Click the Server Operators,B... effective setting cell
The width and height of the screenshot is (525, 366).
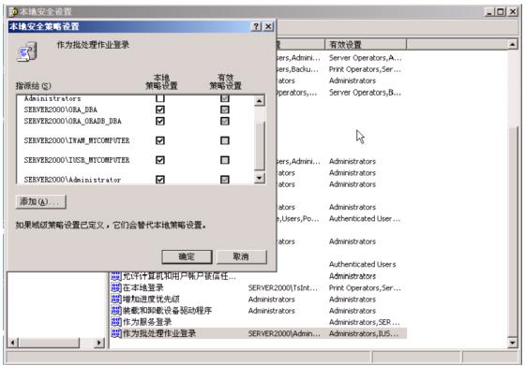365,93
